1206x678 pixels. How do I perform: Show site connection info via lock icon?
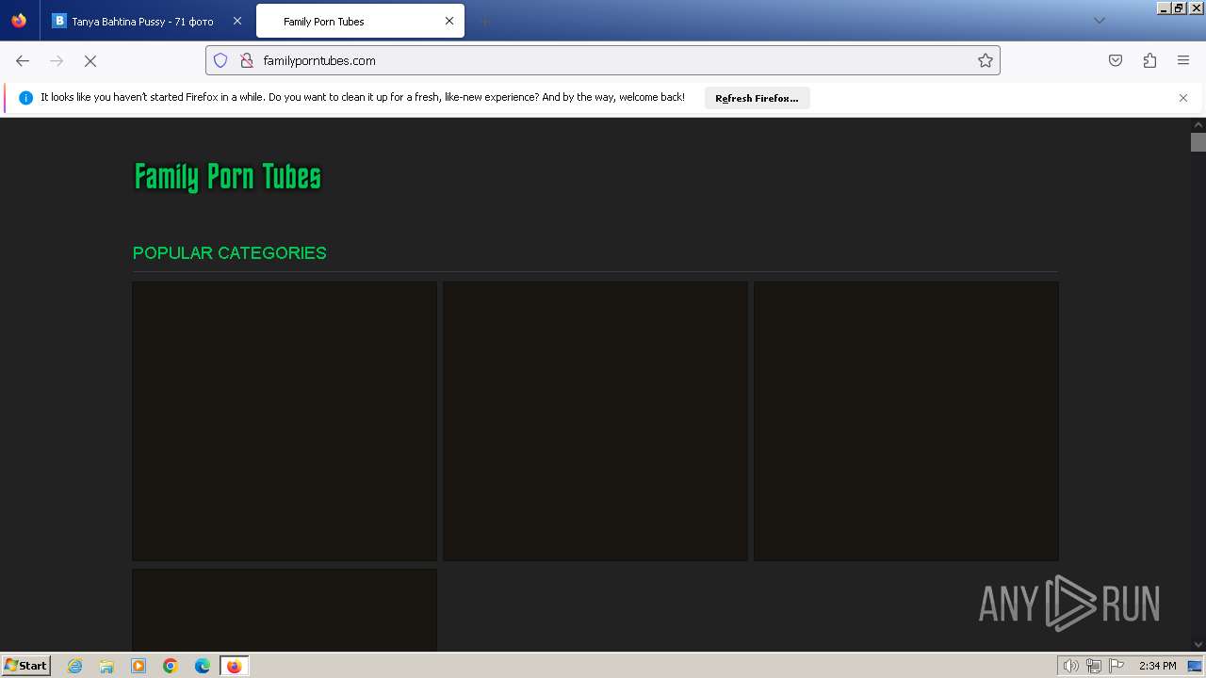247,60
